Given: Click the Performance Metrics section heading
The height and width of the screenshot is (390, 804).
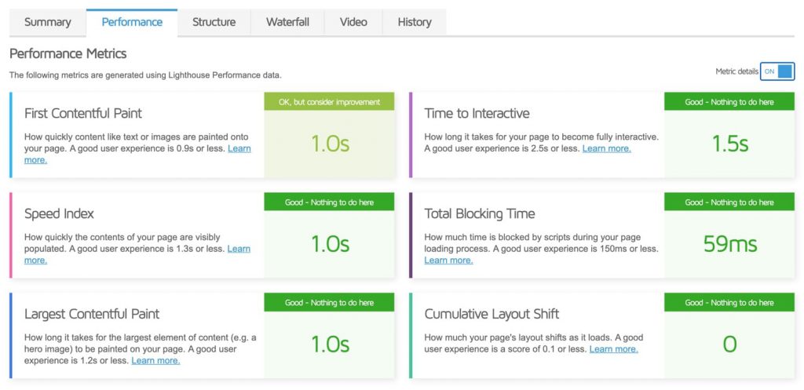Looking at the screenshot, I should pyautogui.click(x=68, y=53).
